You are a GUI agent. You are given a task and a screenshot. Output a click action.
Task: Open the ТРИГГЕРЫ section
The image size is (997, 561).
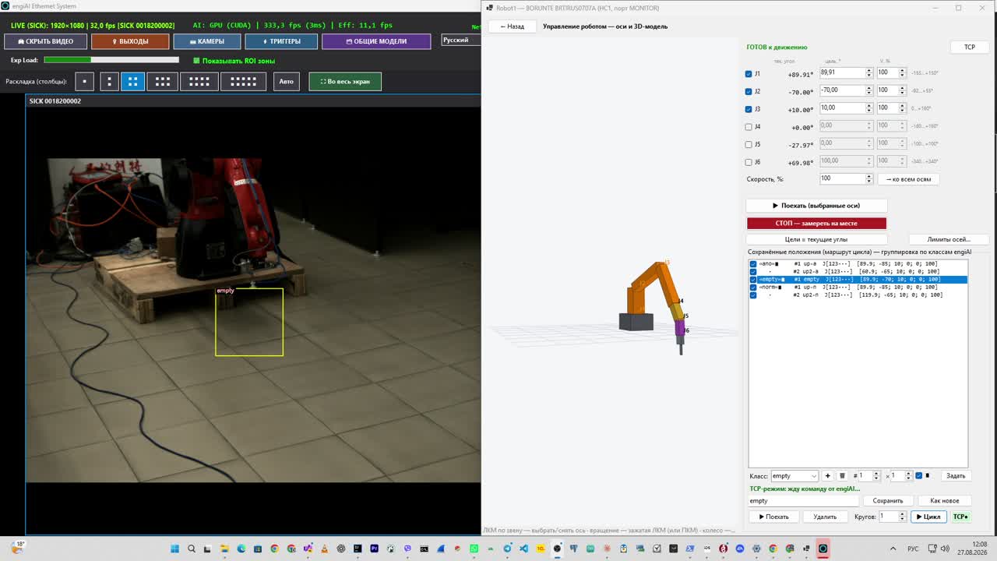coord(281,41)
